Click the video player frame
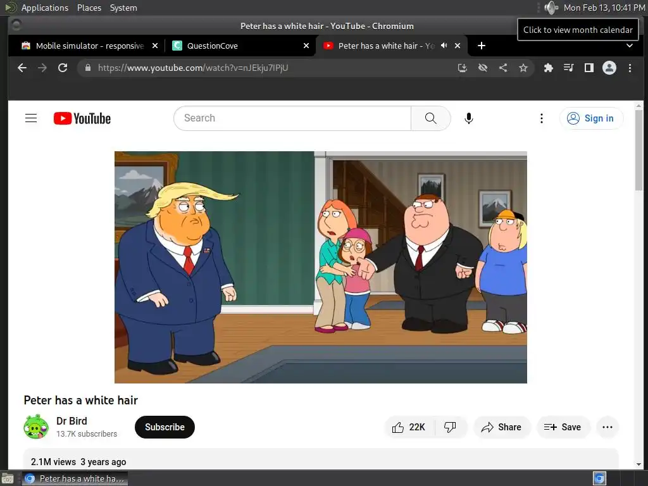The image size is (648, 486). [x=321, y=267]
